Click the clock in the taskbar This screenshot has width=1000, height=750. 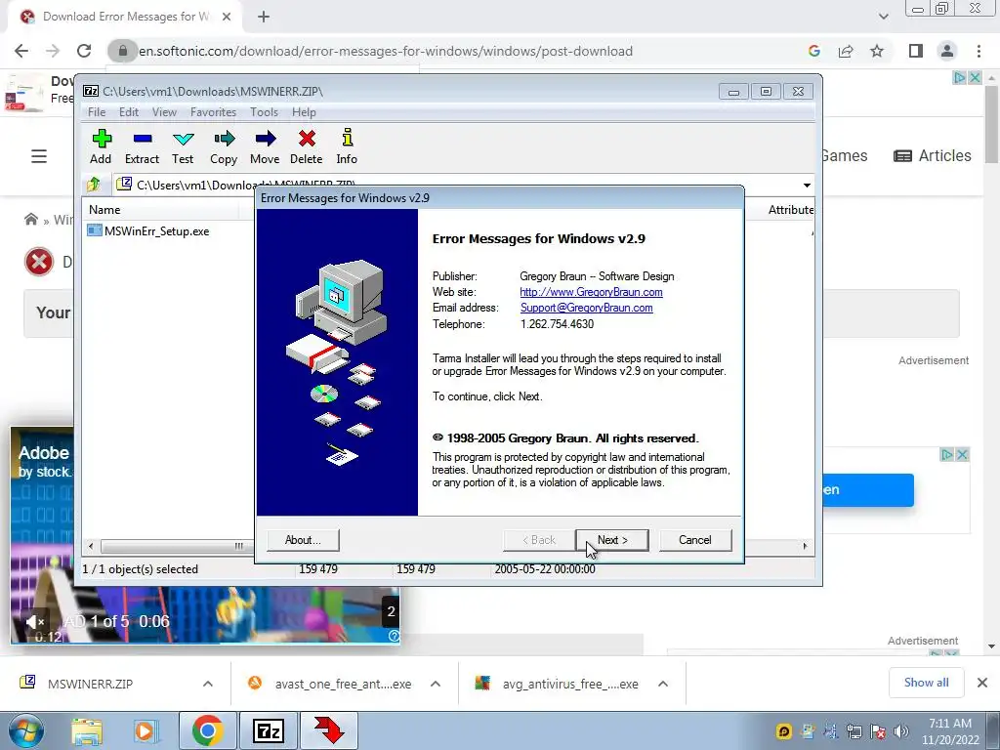pos(950,731)
